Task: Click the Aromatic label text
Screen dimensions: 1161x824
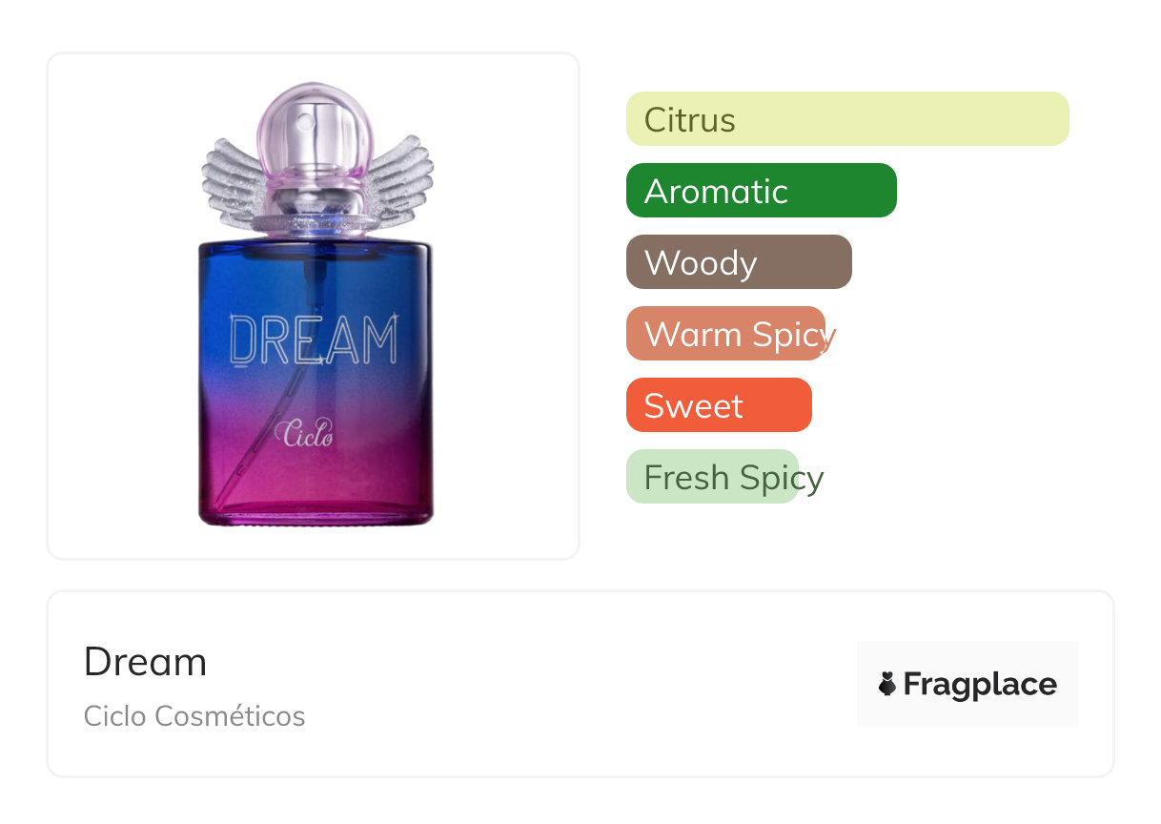Action: [716, 192]
